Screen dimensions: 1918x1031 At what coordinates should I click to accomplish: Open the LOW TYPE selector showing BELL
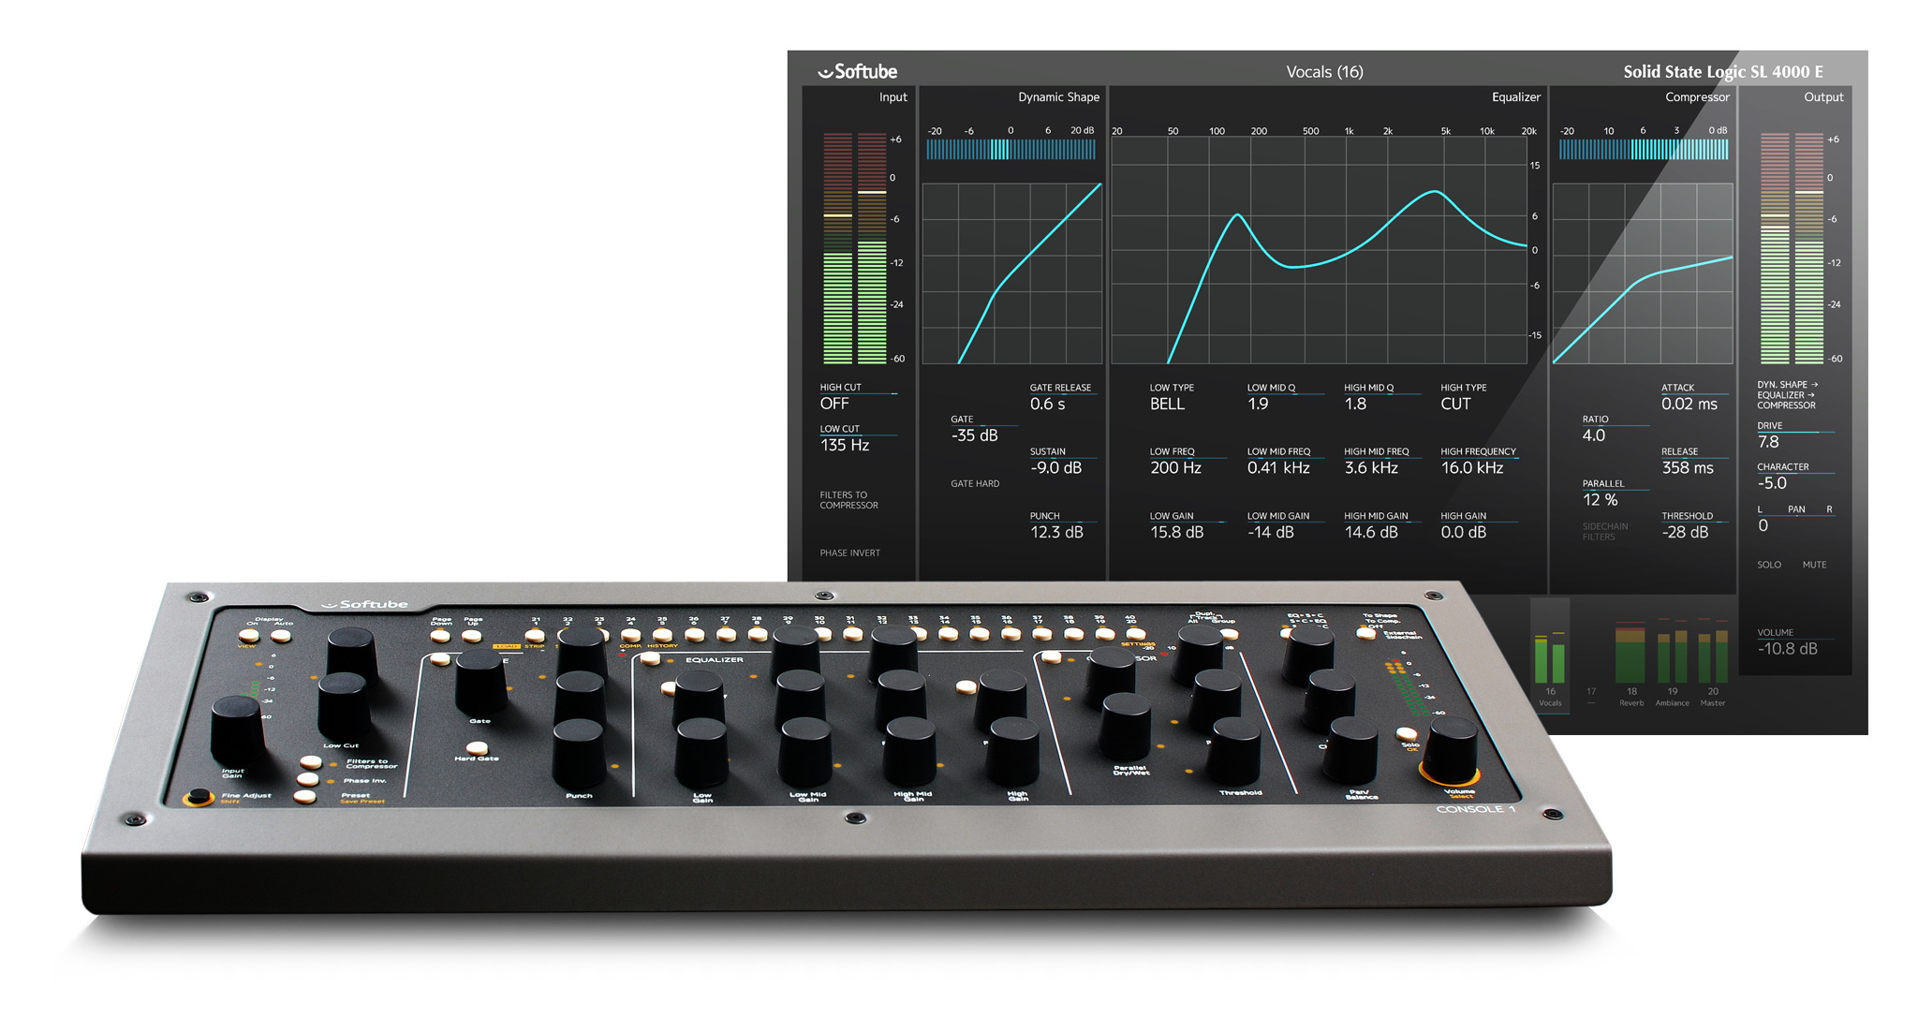pyautogui.click(x=1167, y=404)
